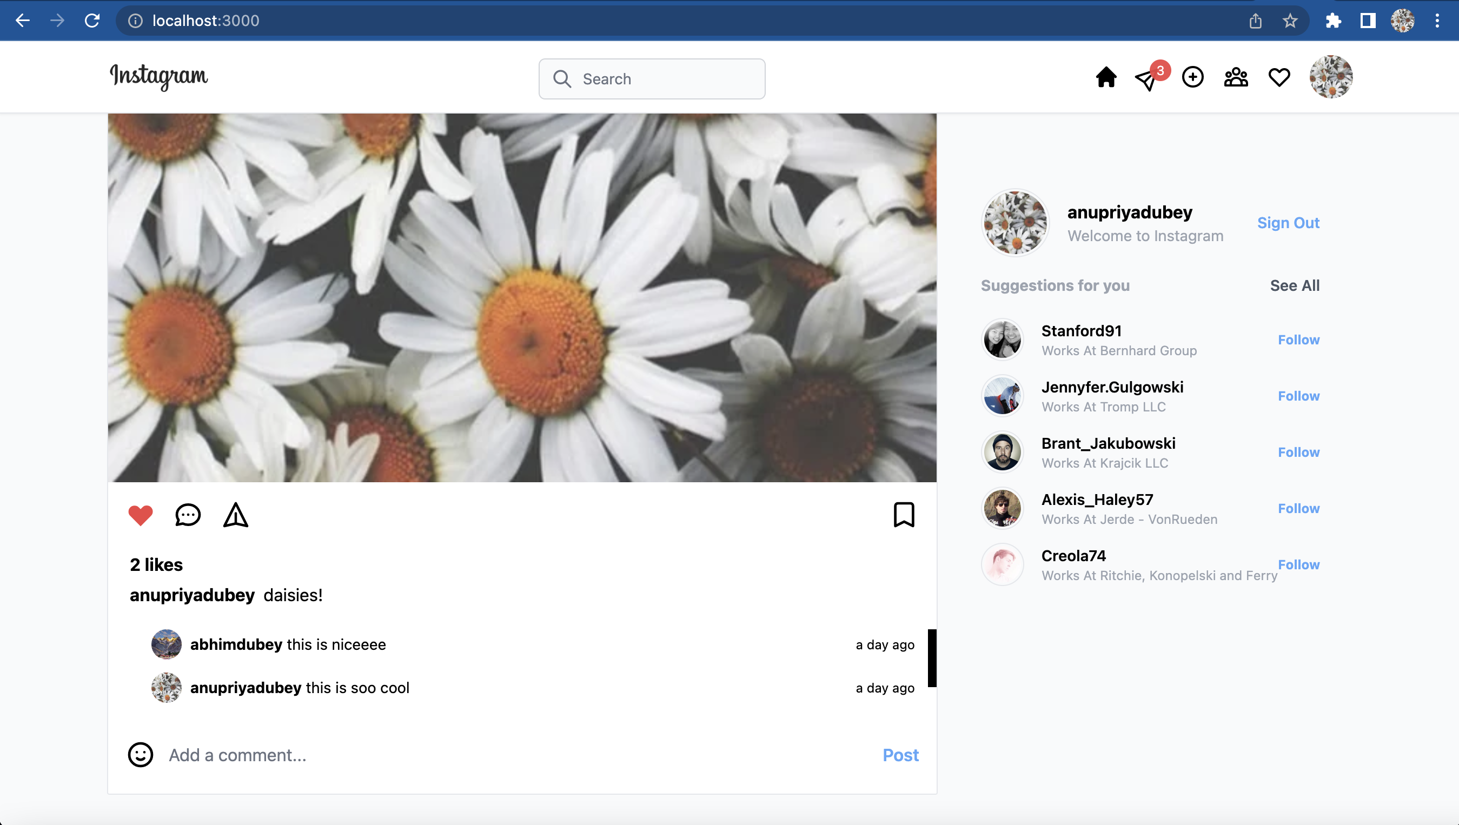Follow Stanford91
1459x825 pixels.
1298,340
